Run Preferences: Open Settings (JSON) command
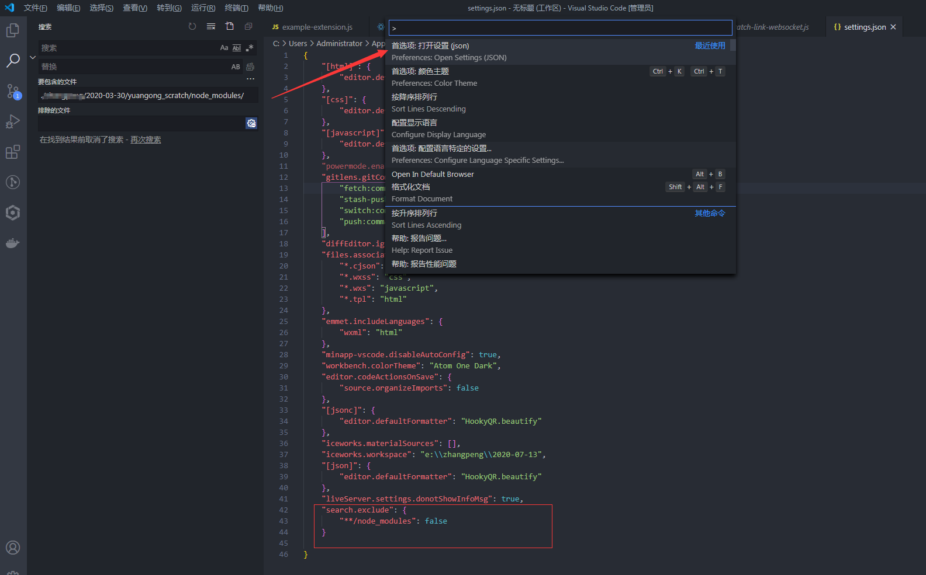Viewport: 926px width, 575px height. point(561,51)
